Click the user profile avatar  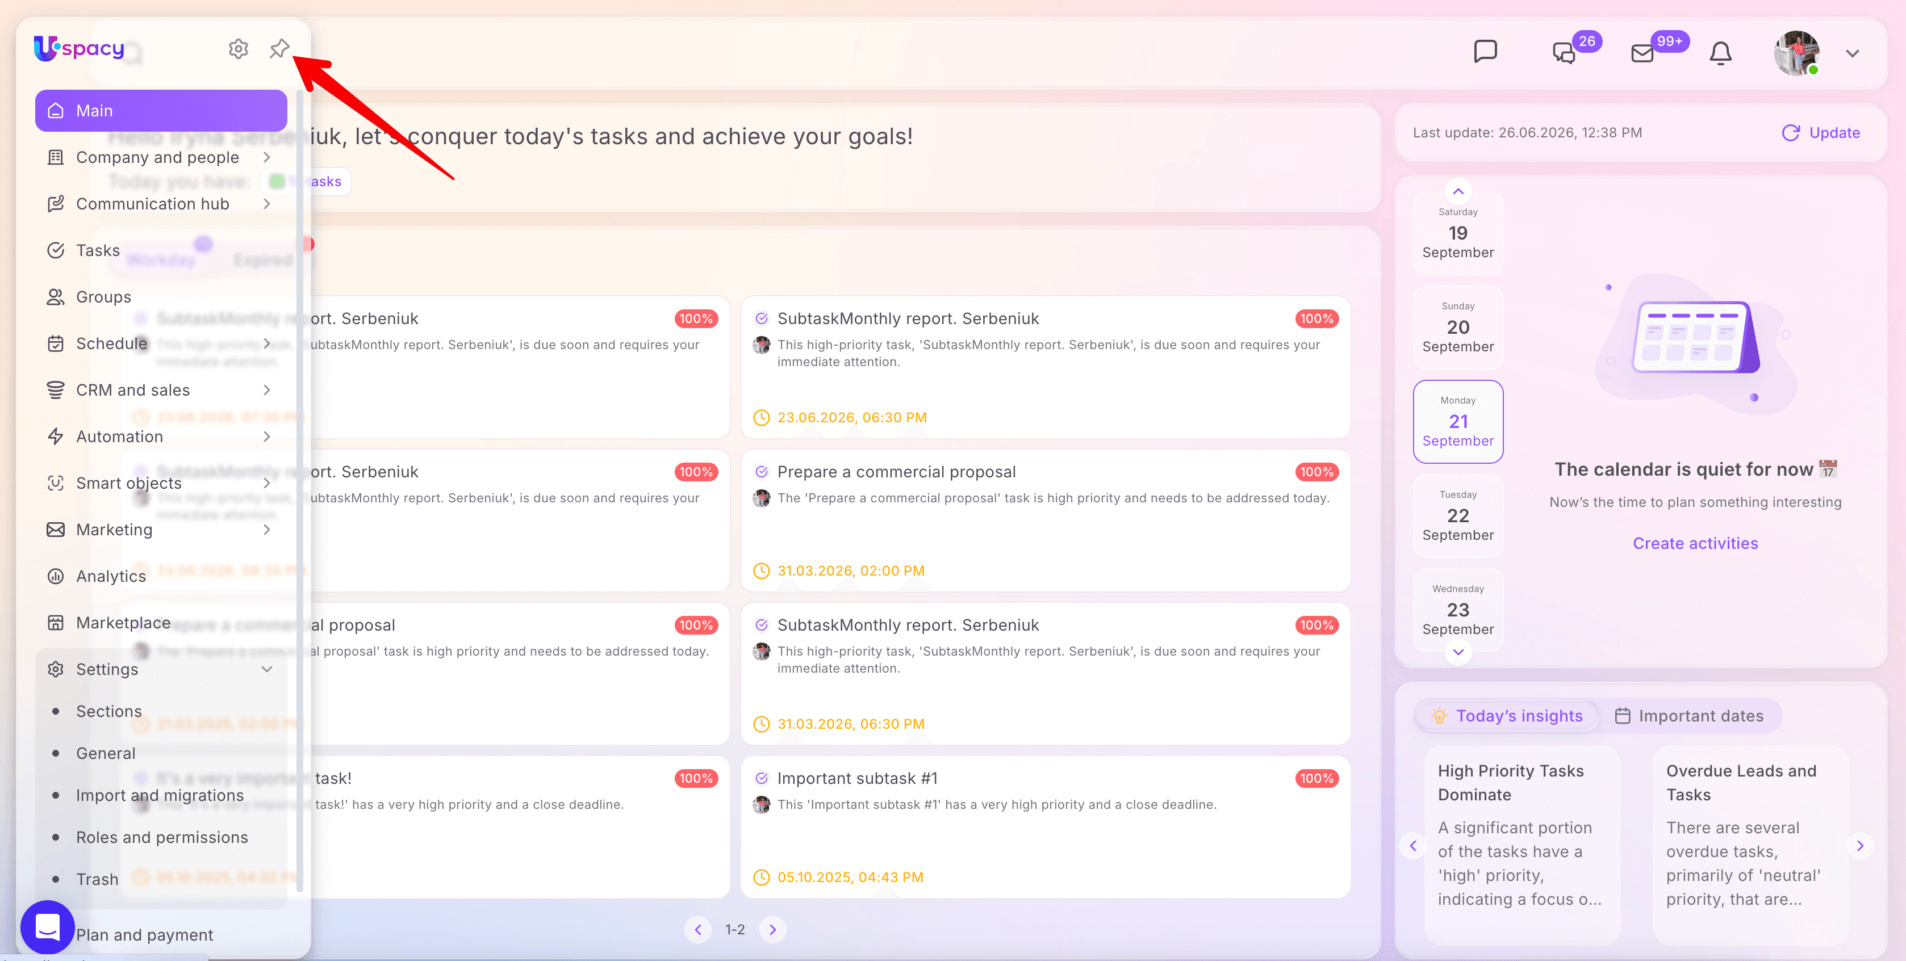click(1796, 52)
